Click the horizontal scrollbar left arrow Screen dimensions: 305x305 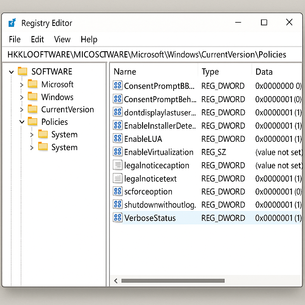click(x=116, y=281)
